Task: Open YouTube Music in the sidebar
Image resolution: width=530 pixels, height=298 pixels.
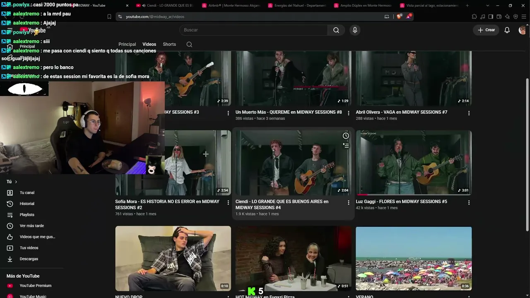Action: point(33,296)
